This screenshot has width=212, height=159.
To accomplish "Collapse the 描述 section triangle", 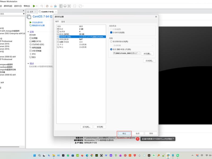I will pos(28,63).
